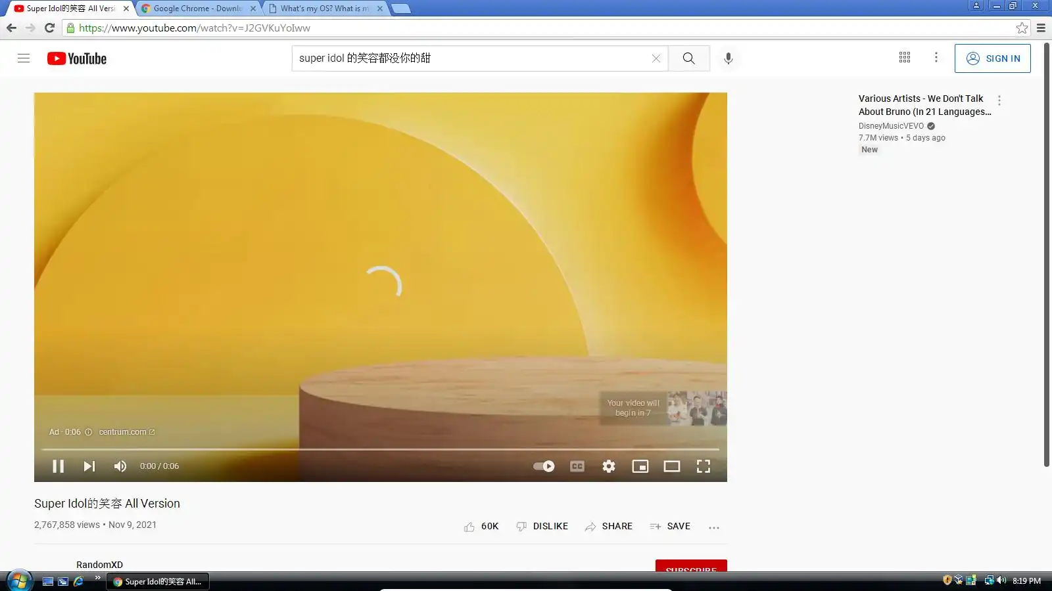Screen dimensions: 1052x591
Task: Clear the search text with the X
Action: [x=656, y=58]
